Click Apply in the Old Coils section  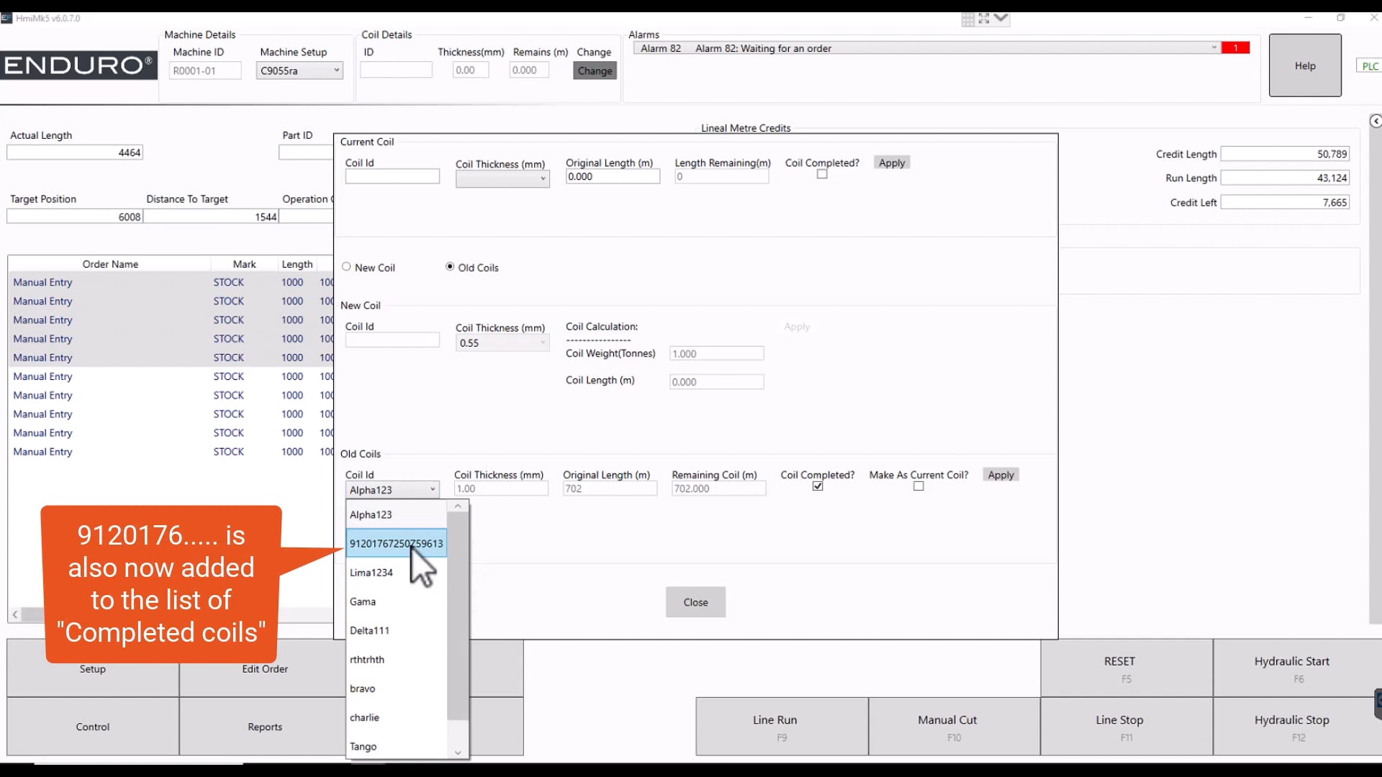click(x=1001, y=475)
